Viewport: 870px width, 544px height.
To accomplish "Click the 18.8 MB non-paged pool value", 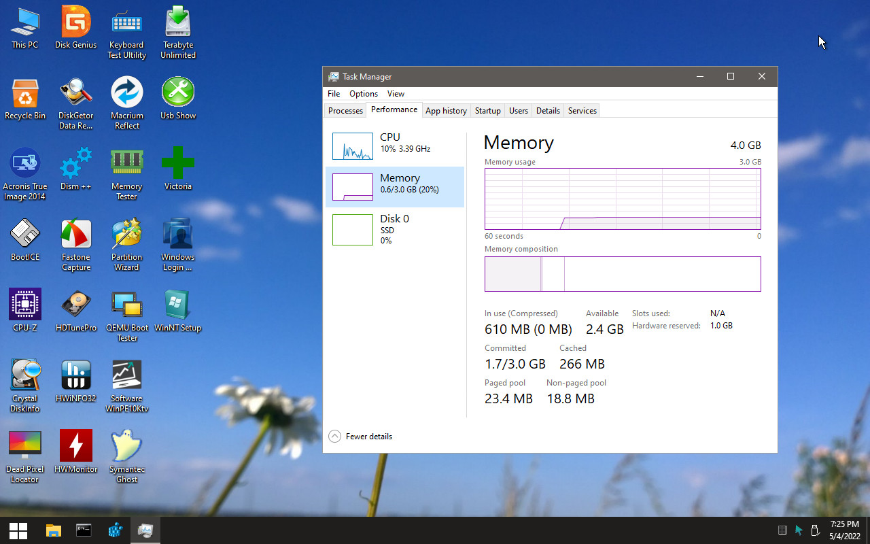I will pos(570,399).
